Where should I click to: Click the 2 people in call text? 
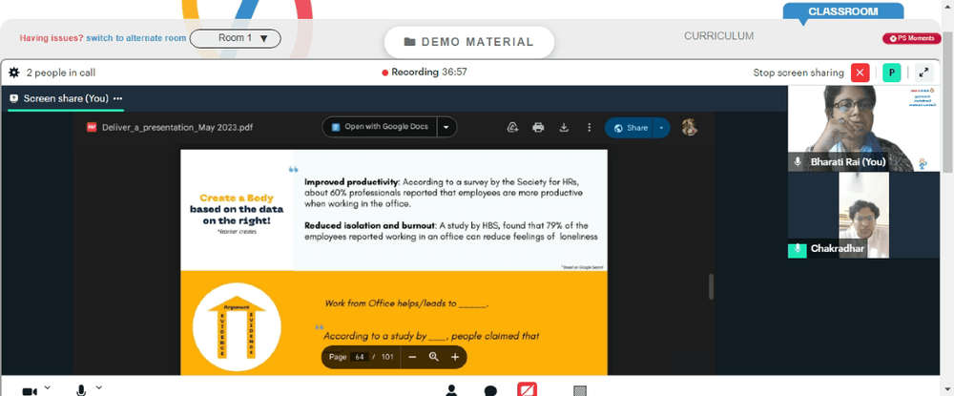coord(61,73)
